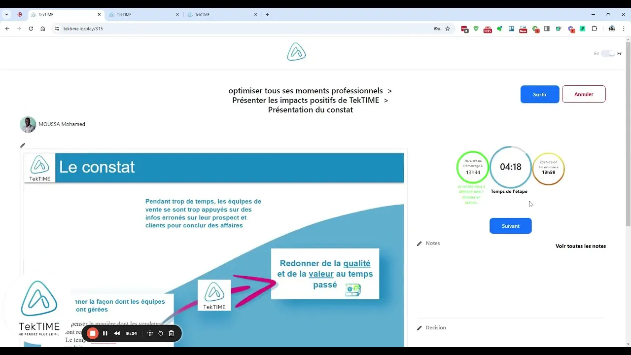Click the rewind recording icon
Image resolution: width=631 pixels, height=355 pixels.
click(117, 333)
